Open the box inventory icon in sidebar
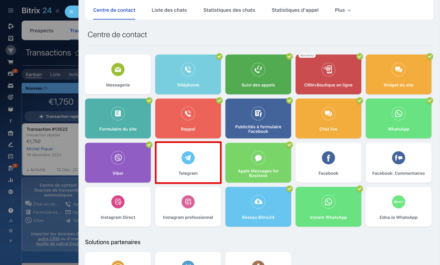Screen dimensions: 440x265 pyautogui.click(x=11, y=109)
